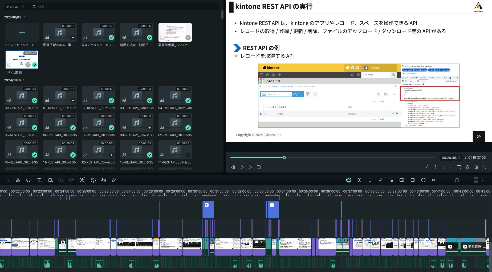Select the 10-RESTAPI_30から35 audio thumbnail
492x272 pixels.
point(22,150)
